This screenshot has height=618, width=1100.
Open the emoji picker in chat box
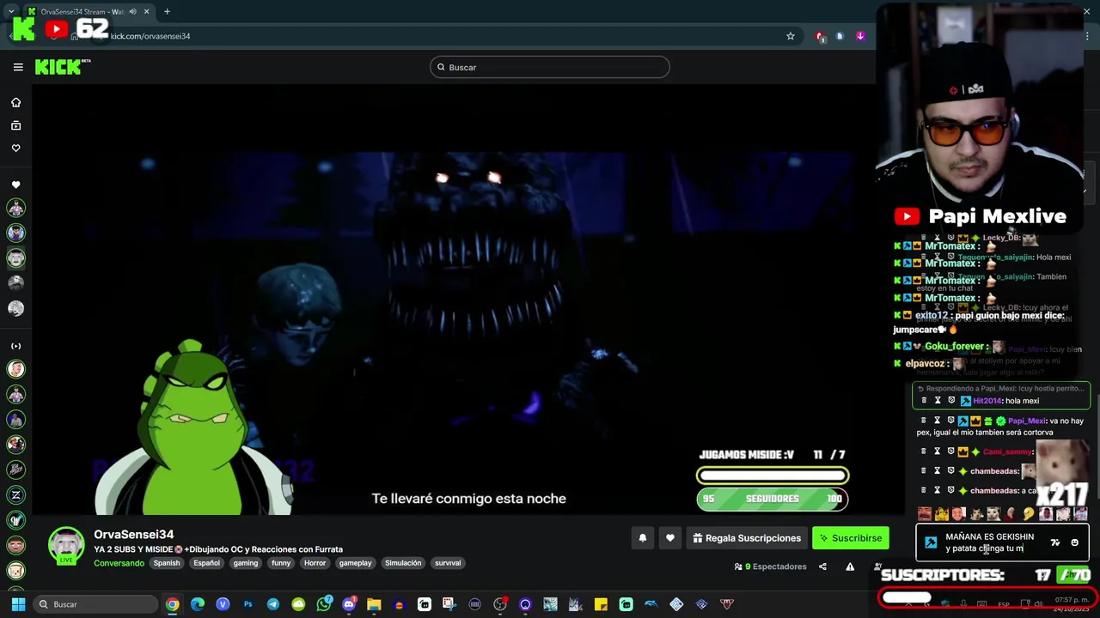1074,542
